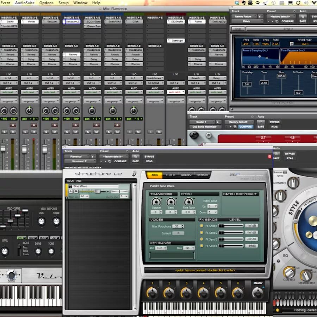The image size is (317, 317).
Task: Open Dorrough insert on master track
Action: 176,41
